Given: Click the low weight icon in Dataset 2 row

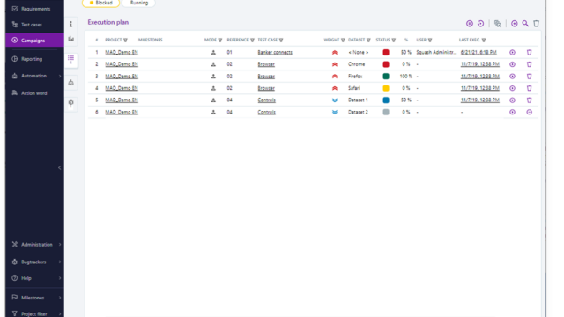Looking at the screenshot, I should click(335, 112).
